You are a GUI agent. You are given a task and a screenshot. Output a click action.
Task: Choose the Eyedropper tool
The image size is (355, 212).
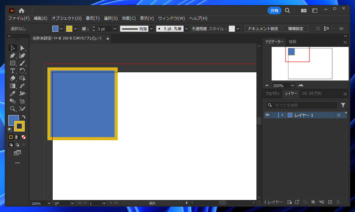pyautogui.click(x=13, y=93)
